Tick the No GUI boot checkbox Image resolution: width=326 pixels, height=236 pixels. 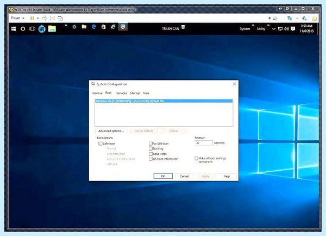click(x=151, y=144)
